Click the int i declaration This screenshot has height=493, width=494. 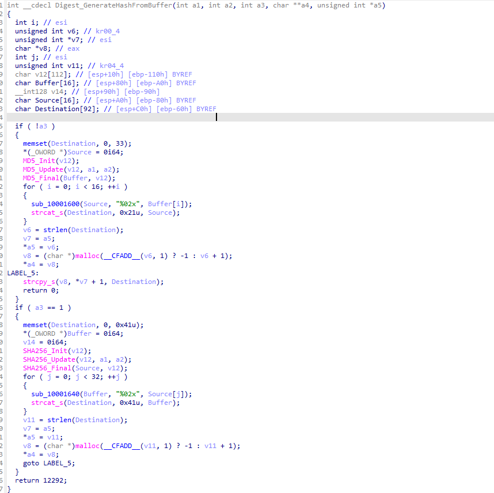point(27,22)
